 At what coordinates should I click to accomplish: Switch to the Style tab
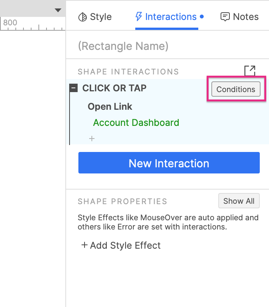coord(95,17)
